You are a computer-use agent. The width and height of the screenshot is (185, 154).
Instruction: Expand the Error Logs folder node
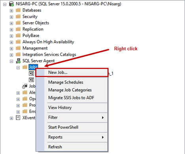point(18,112)
